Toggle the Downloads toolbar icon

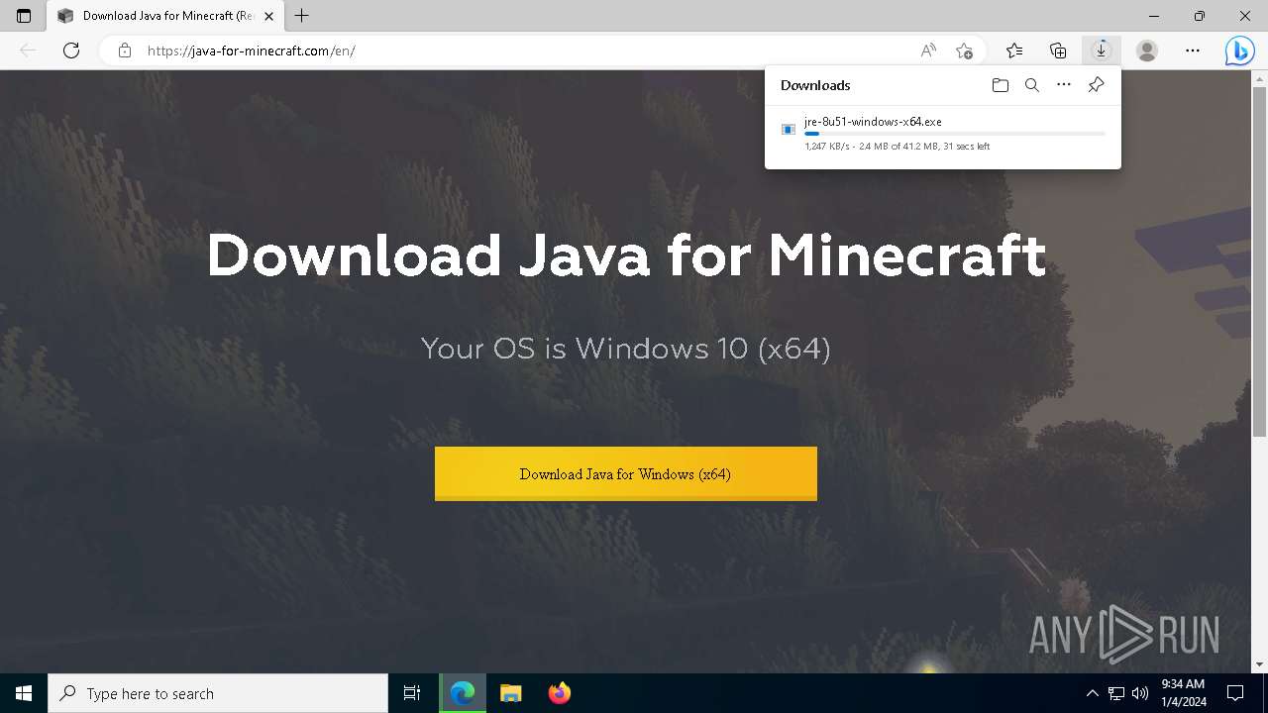[1101, 51]
